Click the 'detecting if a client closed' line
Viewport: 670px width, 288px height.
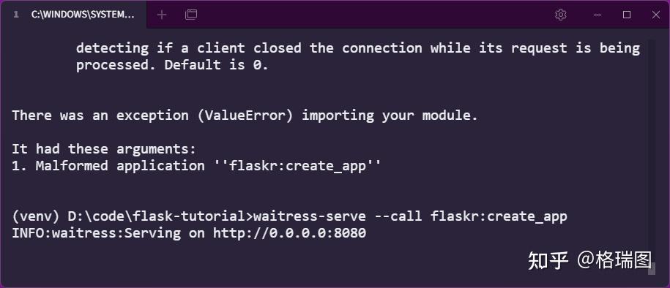click(357, 48)
